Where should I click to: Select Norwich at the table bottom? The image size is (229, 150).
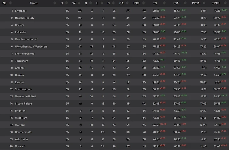pyautogui.click(x=20, y=146)
